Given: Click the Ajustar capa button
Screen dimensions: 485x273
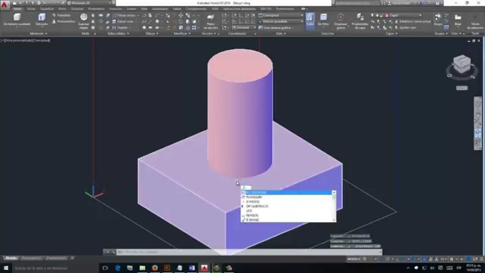Looking at the screenshot, I should coord(405,28).
